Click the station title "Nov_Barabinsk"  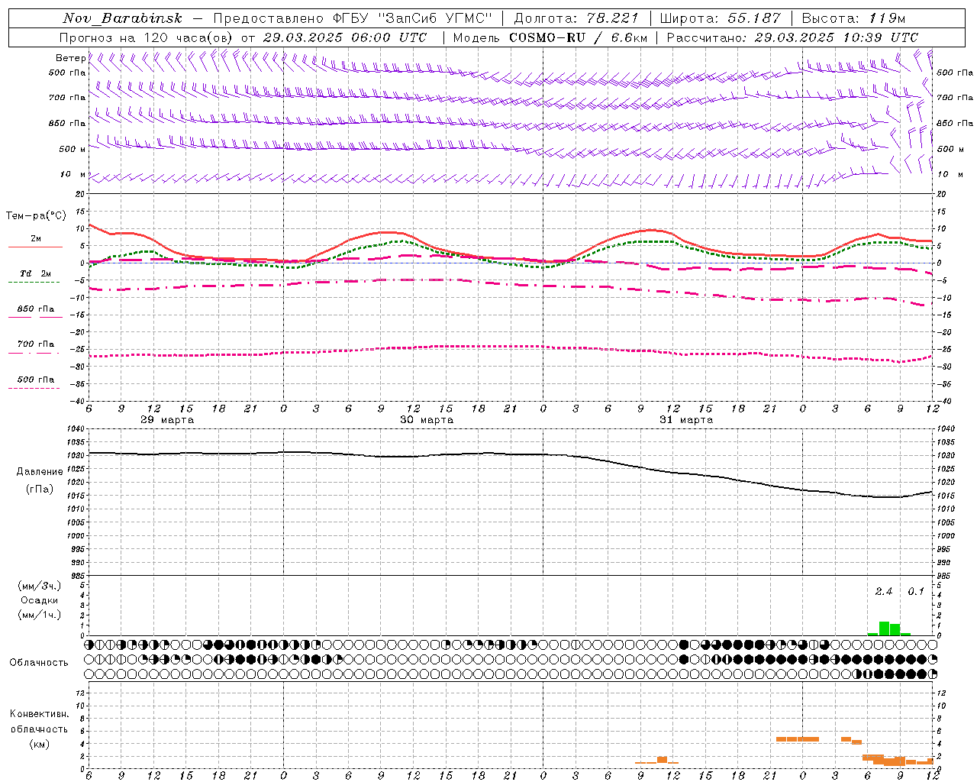(122, 18)
